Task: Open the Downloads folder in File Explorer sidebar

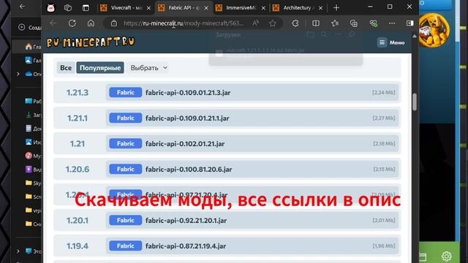Action: click(x=33, y=115)
